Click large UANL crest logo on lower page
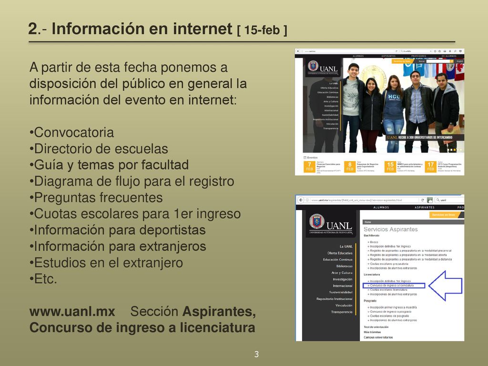488x366 pixels. pos(317,222)
